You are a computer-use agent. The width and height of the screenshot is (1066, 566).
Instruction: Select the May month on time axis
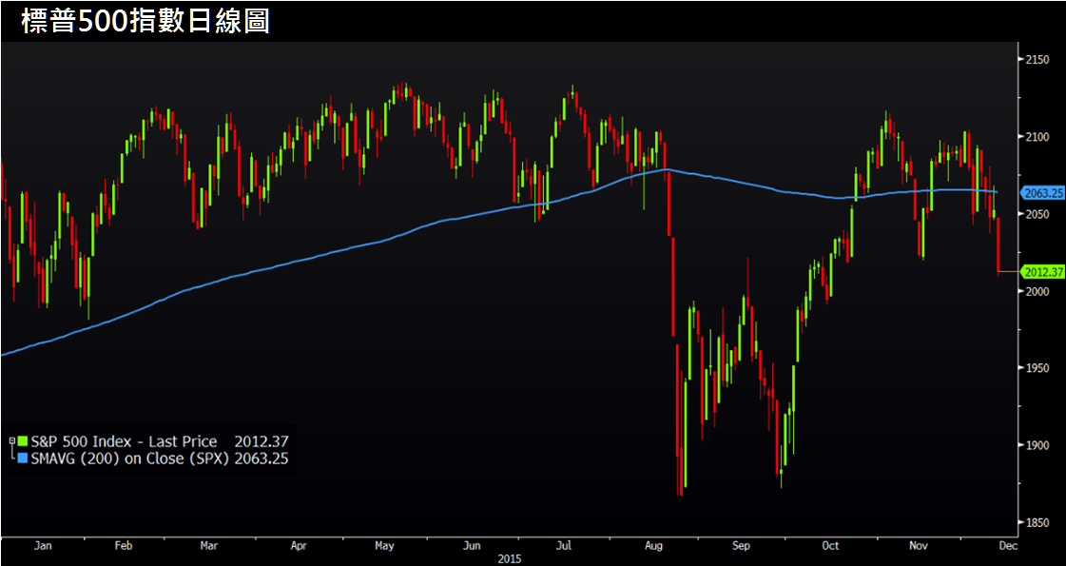click(385, 547)
